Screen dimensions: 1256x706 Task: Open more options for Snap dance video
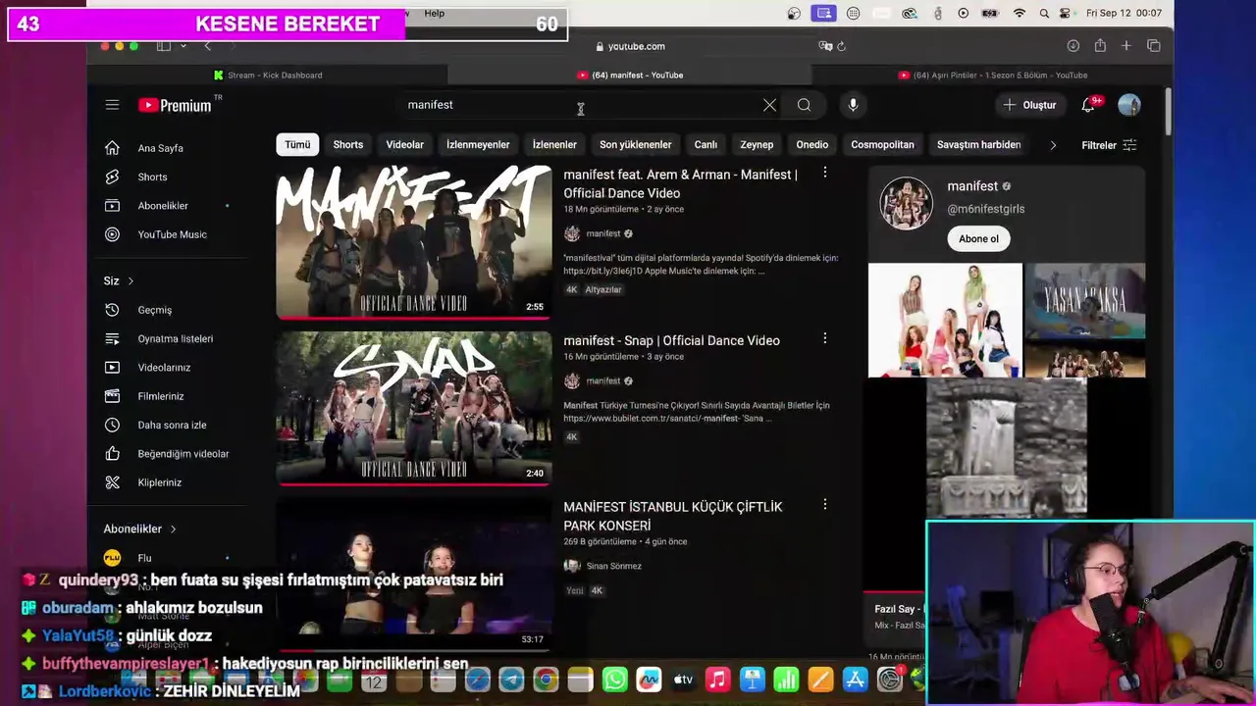click(824, 338)
